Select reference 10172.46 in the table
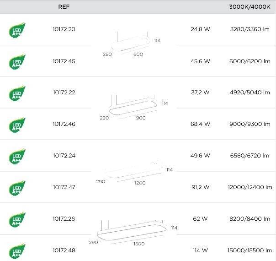Image resolution: width=276 pixels, height=261 pixels. point(64,124)
